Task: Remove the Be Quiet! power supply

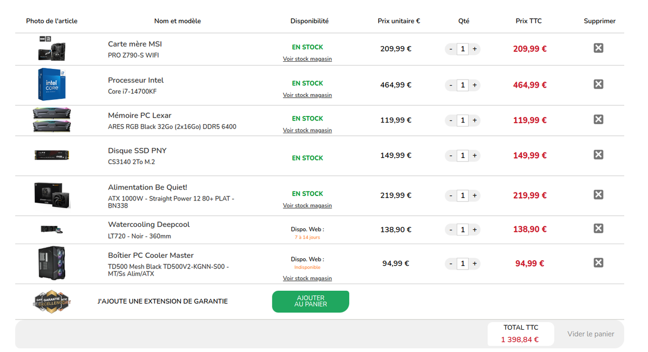Action: click(x=598, y=194)
